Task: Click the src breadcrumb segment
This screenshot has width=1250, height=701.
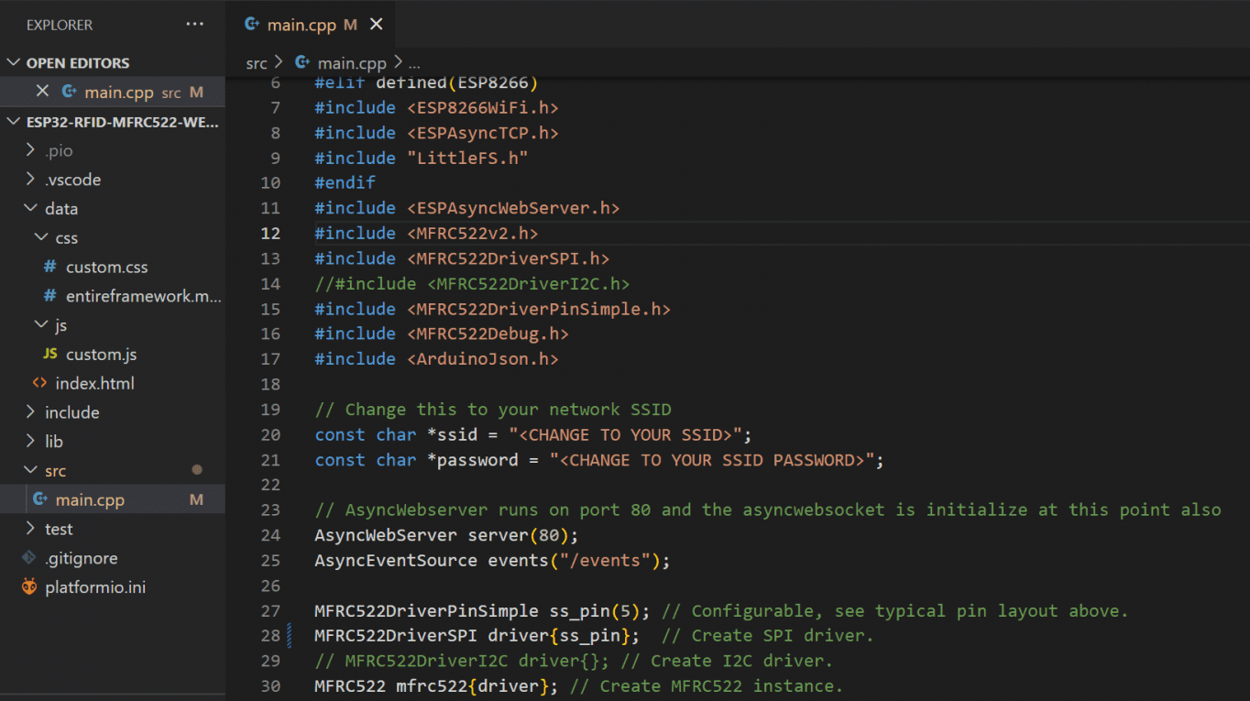Action: (x=257, y=63)
